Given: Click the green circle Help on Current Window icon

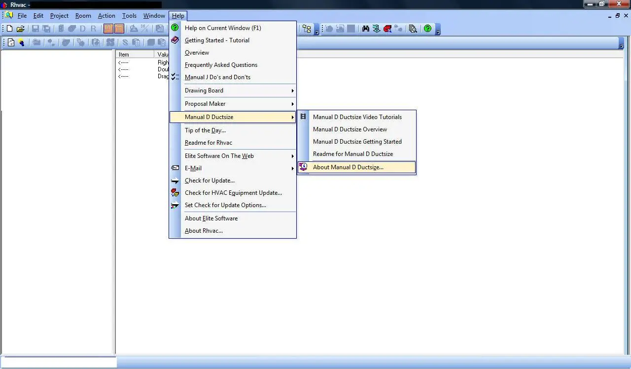Looking at the screenshot, I should (175, 28).
